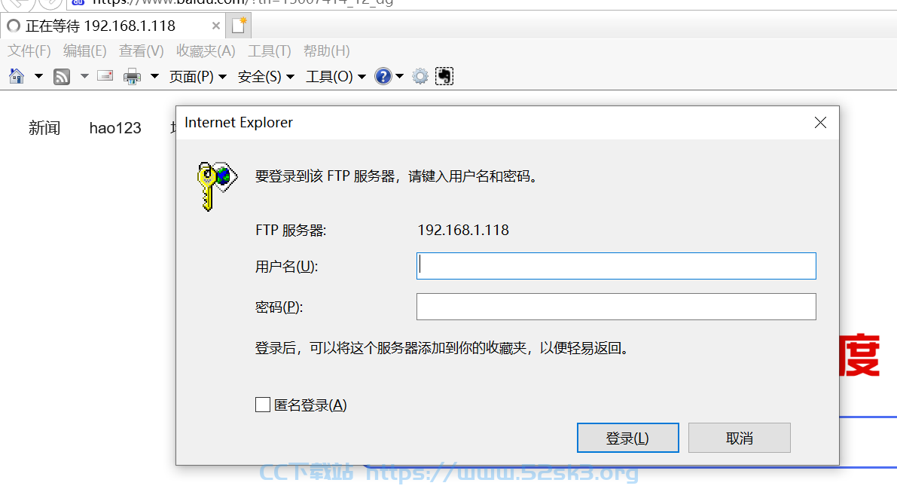Click the Read Mail icon
897x495 pixels.
pos(105,75)
